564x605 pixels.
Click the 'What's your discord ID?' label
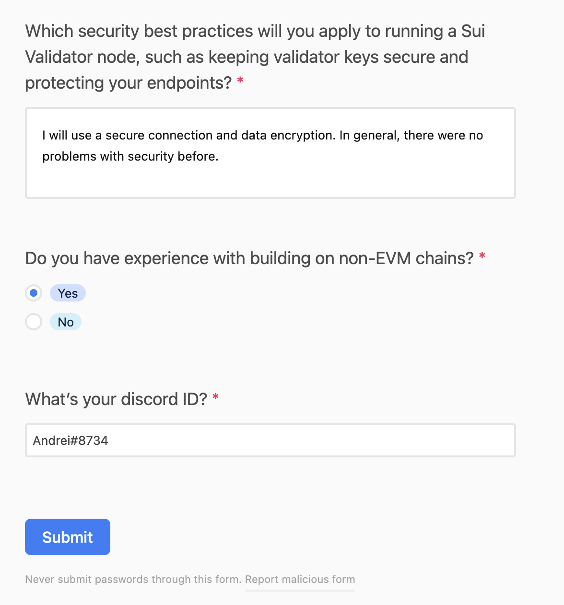pyautogui.click(x=116, y=399)
